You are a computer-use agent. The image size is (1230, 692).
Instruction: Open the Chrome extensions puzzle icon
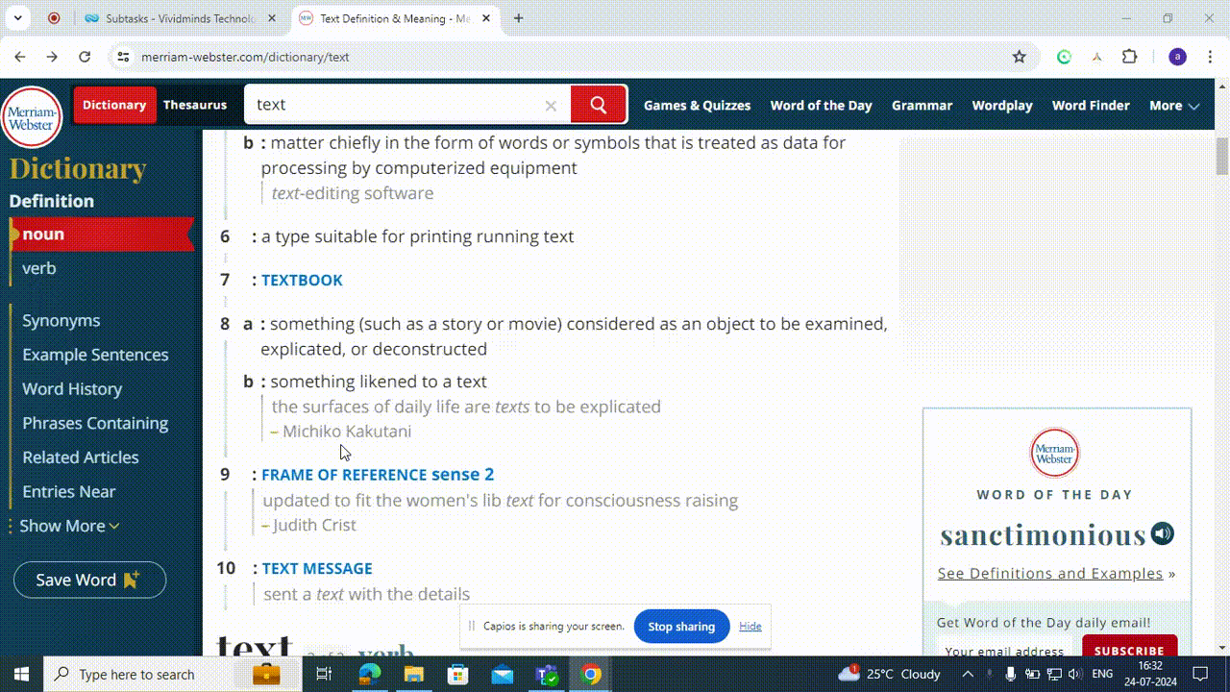[x=1130, y=57]
